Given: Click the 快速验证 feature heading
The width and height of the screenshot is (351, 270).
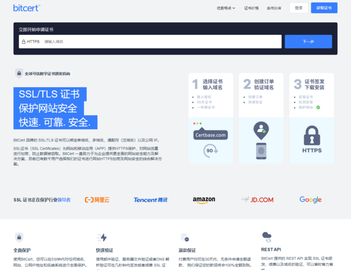Looking at the screenshot, I should (x=105, y=251).
